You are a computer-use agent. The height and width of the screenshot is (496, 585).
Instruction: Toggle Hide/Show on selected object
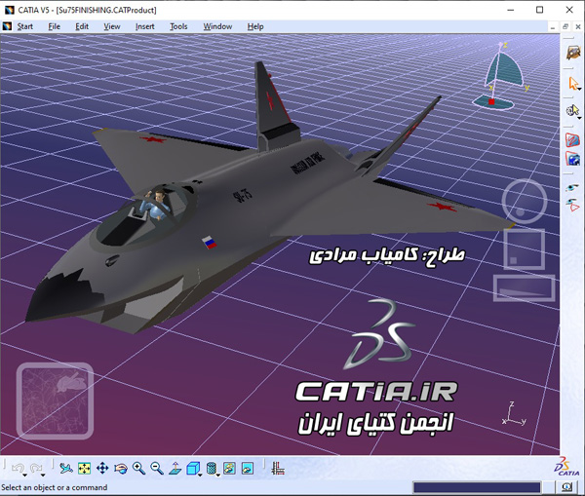point(229,468)
